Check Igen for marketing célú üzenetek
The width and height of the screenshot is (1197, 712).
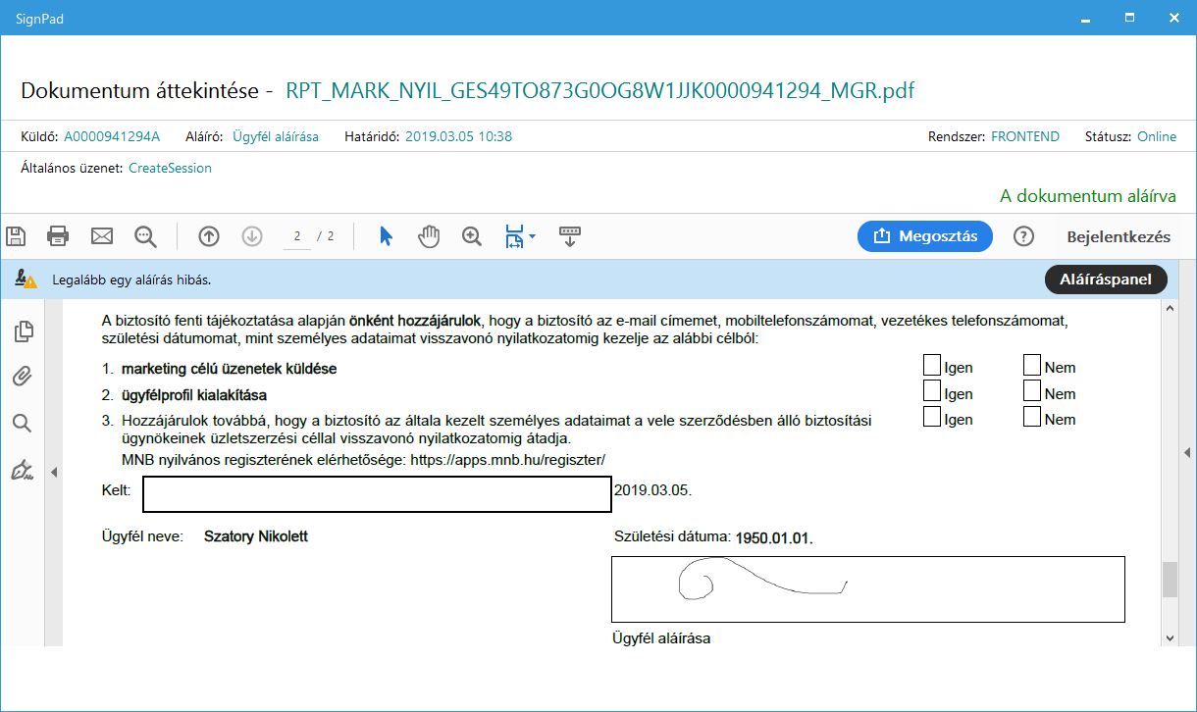coord(932,366)
